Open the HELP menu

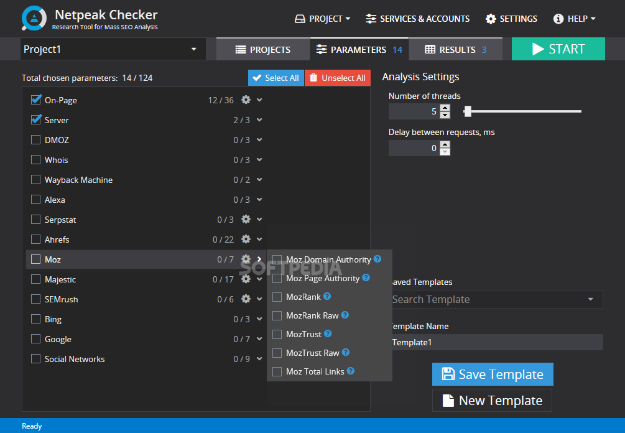point(575,19)
